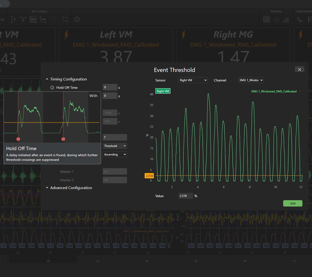The width and height of the screenshot is (312, 277).
Task: Click the Y-axis scale icon
Action: coord(13,19)
